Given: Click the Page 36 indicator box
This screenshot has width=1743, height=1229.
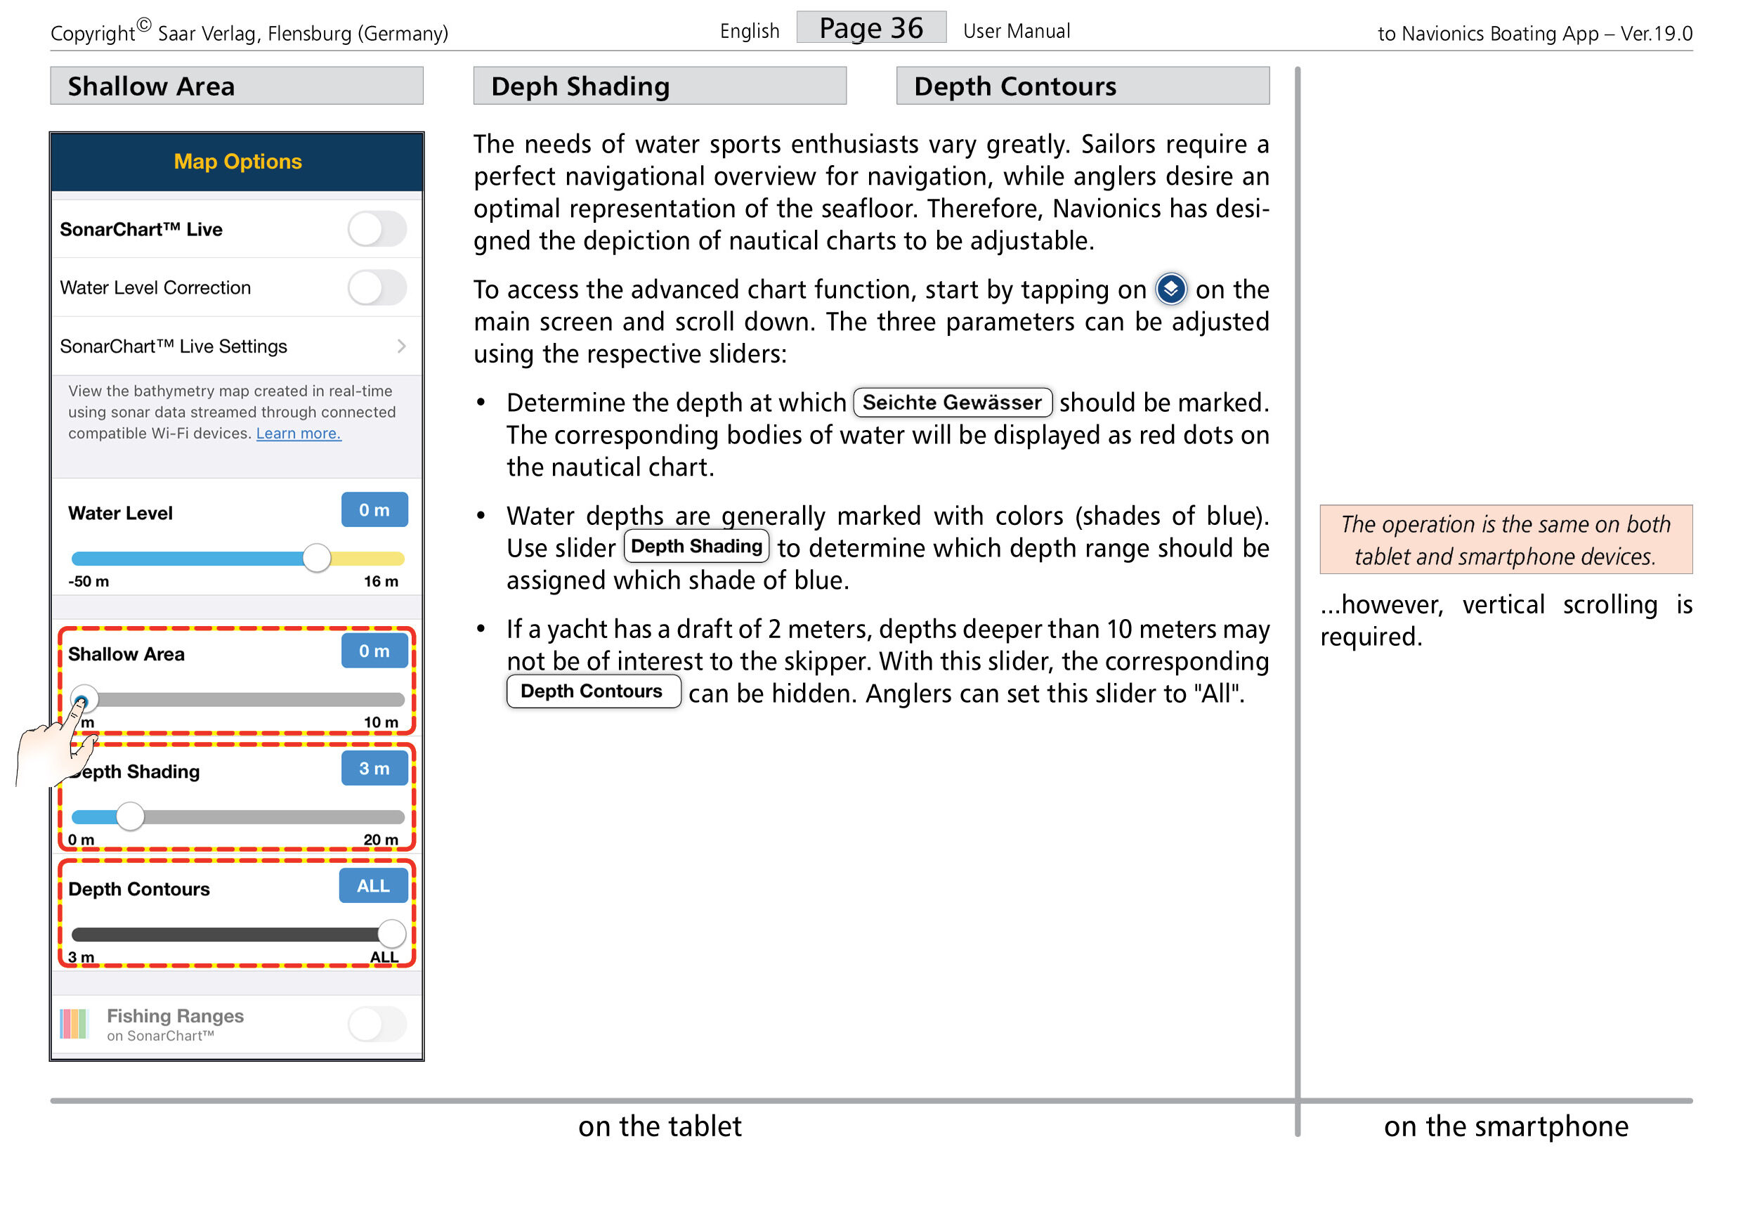Looking at the screenshot, I should tap(871, 28).
